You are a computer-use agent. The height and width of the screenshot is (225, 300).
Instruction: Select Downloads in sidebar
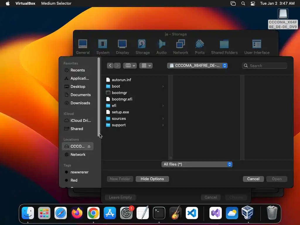point(78,103)
